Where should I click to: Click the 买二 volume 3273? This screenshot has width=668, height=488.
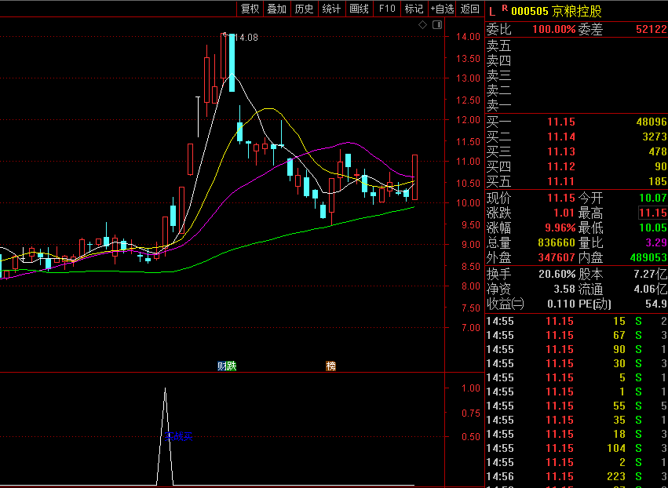(x=655, y=137)
